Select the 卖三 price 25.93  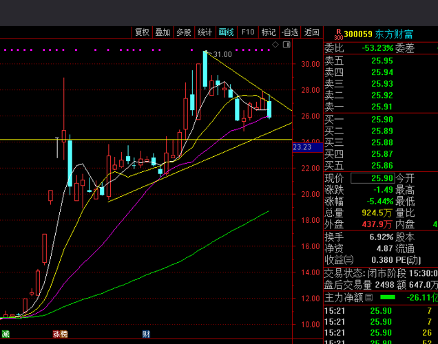click(382, 84)
